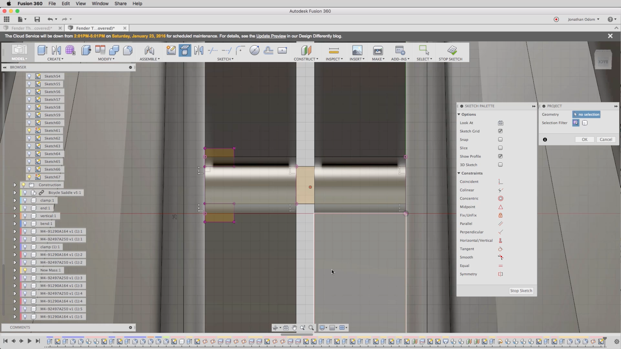Click the Look At icon in Sketch Palette

(x=500, y=123)
